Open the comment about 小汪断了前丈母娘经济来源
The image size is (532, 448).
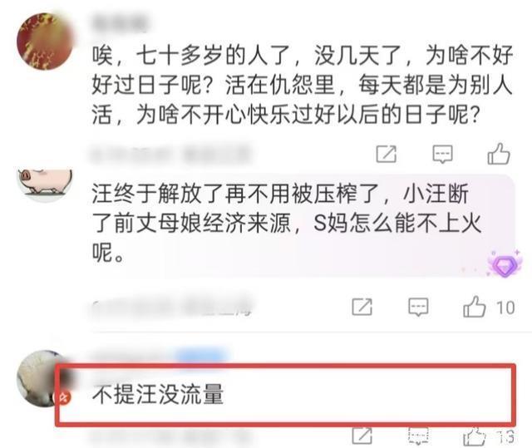tap(287, 223)
